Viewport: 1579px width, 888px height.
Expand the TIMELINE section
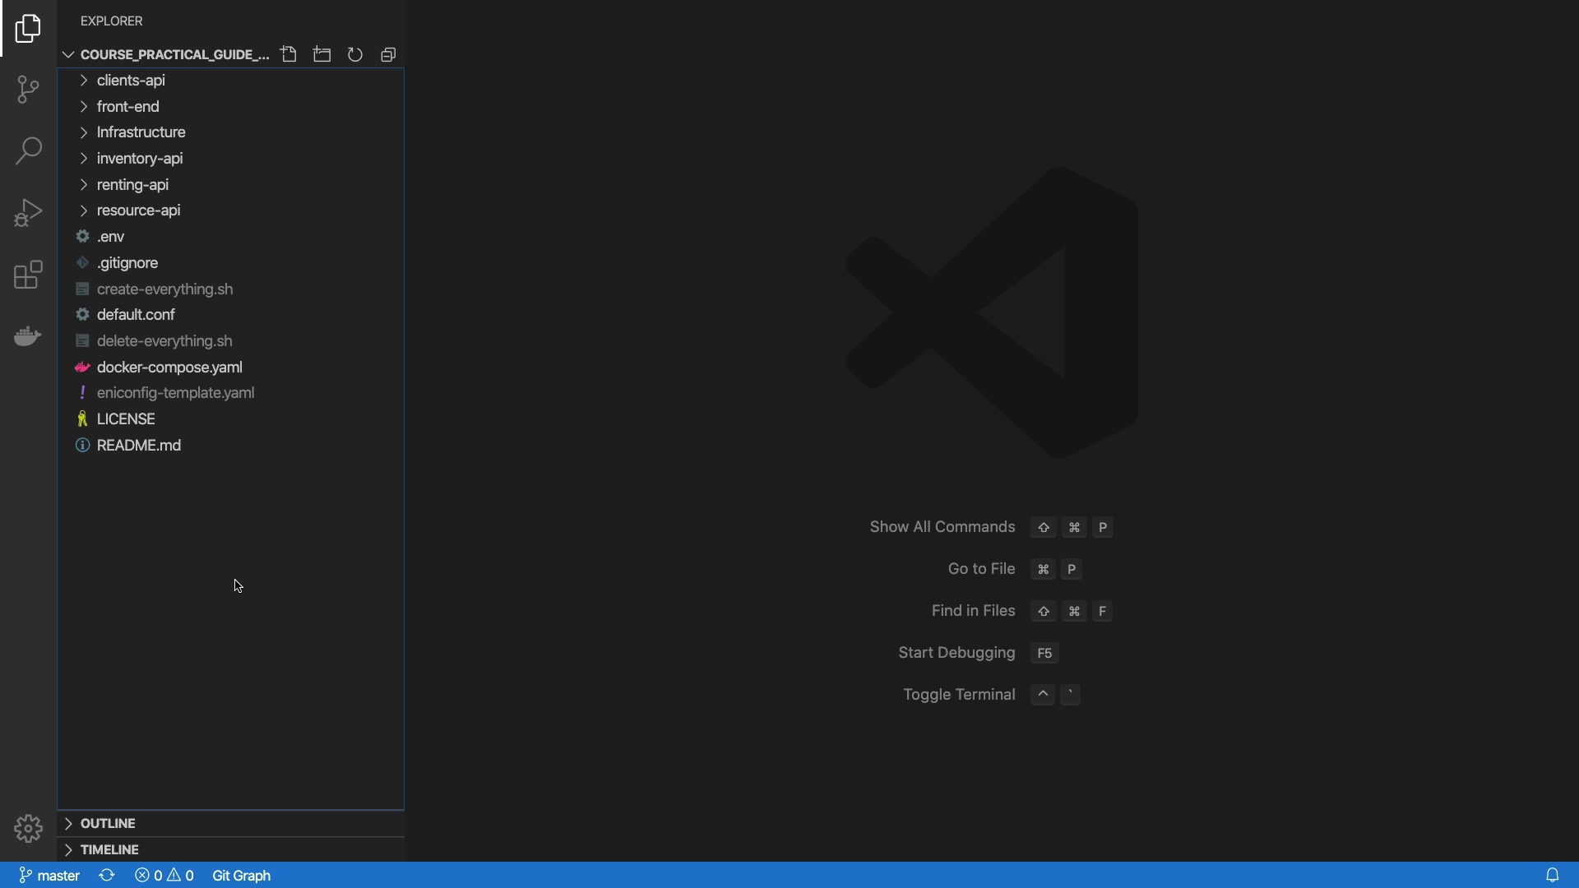click(109, 849)
